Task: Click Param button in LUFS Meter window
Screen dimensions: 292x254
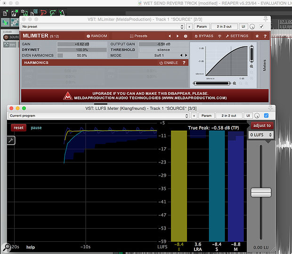Action: 207,115
